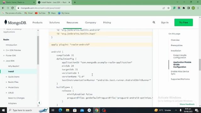Jump to Overview in On this page
Image resolution: width=201 pixels, height=113 pixels.
(x=175, y=40)
